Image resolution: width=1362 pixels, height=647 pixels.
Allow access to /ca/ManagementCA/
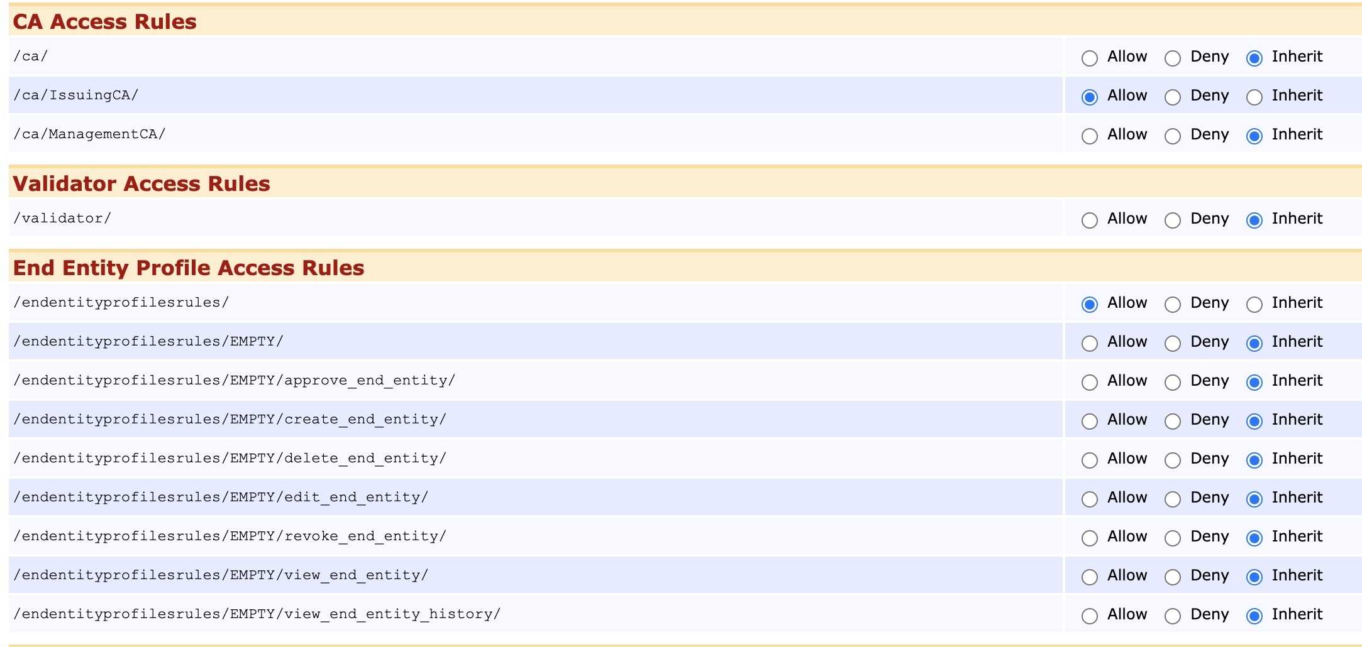tap(1089, 136)
